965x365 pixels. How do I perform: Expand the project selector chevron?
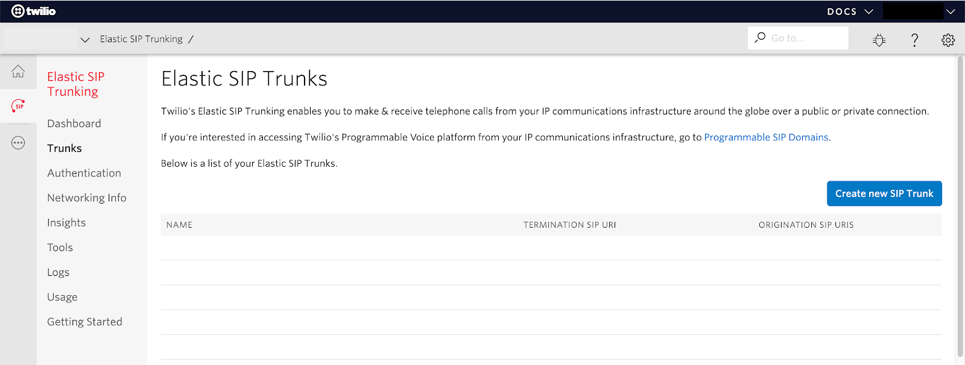(85, 39)
